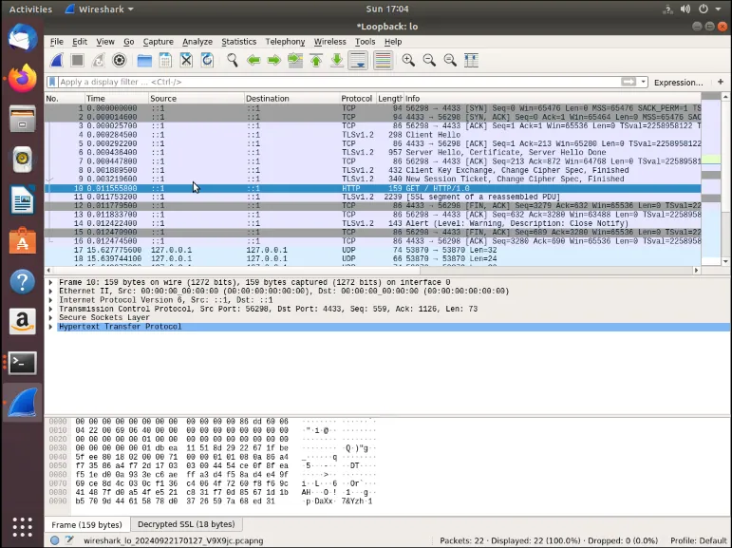
Task: Go back in packet history
Action: click(x=253, y=60)
